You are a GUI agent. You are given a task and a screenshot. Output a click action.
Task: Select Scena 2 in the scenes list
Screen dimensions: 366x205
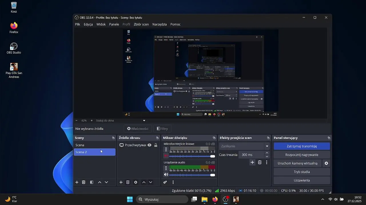pos(95,152)
